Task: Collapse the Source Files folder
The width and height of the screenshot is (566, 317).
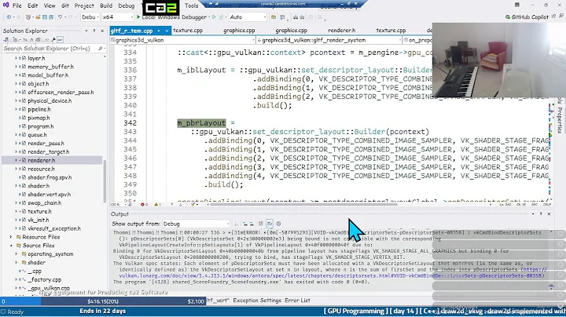Action: tap(11, 246)
